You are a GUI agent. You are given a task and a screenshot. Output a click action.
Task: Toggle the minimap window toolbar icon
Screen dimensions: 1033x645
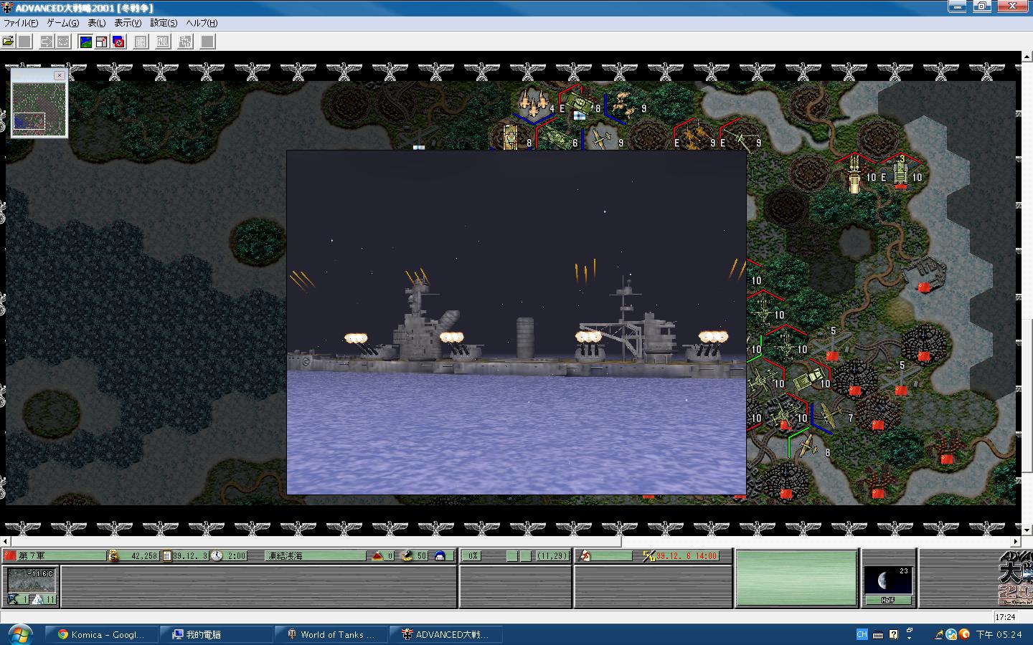coord(102,42)
